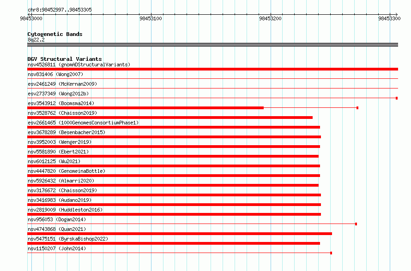Select the 8q22.2 band label
Screen dimensions: 411x271
coord(36,40)
